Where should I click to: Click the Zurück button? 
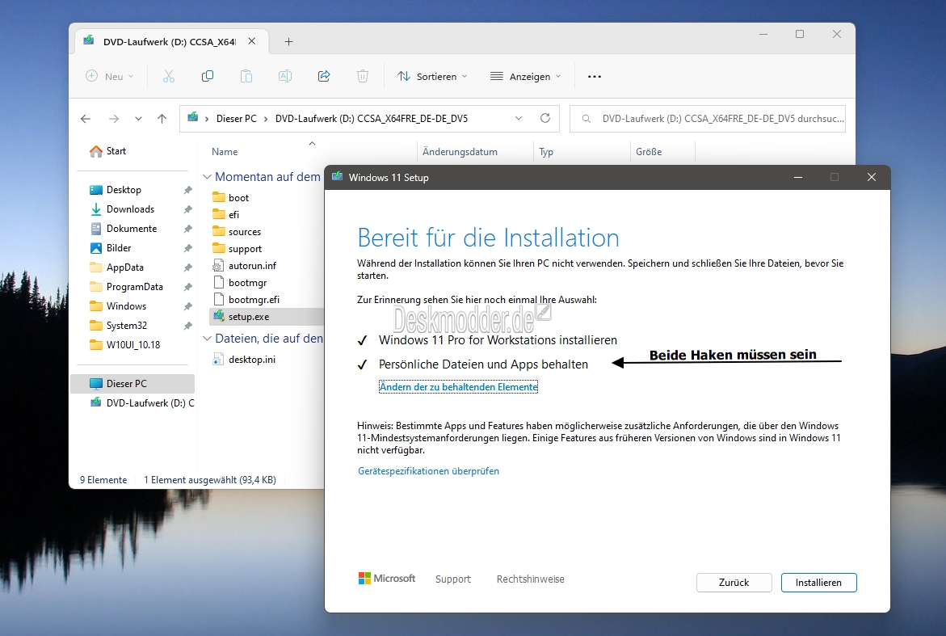tap(734, 583)
